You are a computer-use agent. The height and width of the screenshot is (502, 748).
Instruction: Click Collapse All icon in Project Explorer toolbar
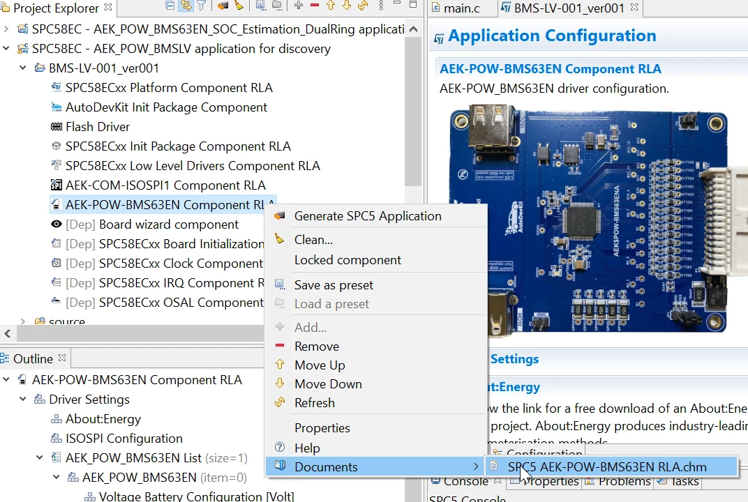tap(170, 6)
